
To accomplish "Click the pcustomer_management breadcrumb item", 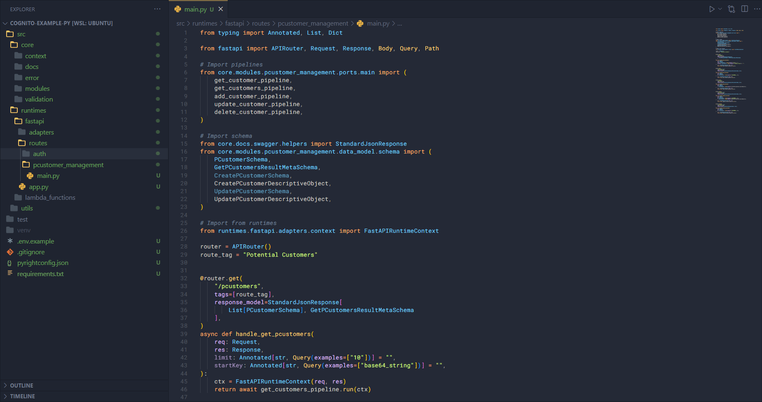I will tap(313, 24).
